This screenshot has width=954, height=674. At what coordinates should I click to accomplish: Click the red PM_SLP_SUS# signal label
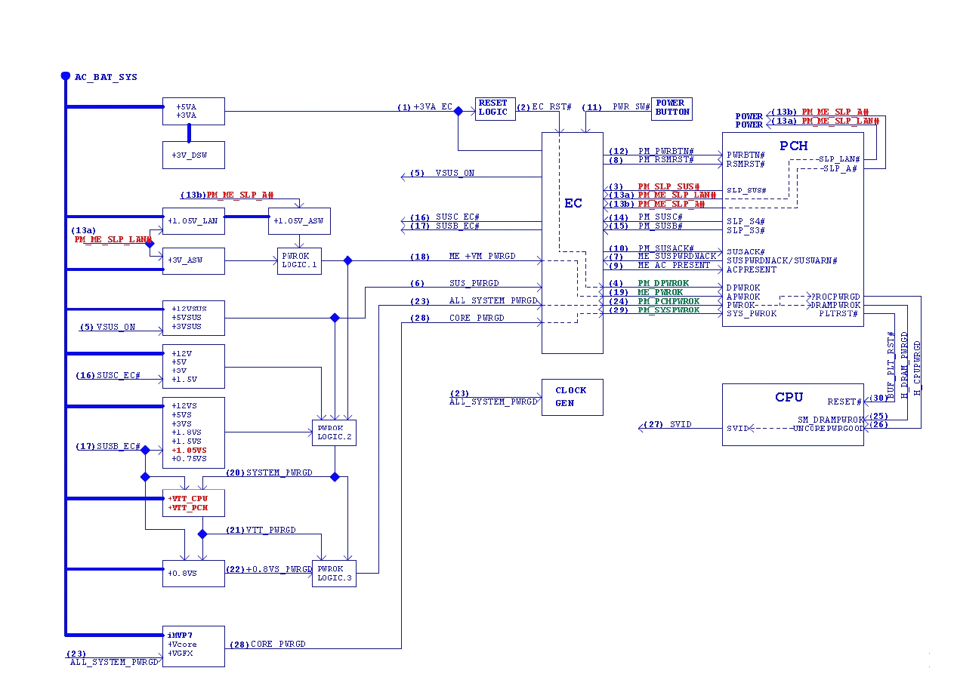click(x=668, y=186)
